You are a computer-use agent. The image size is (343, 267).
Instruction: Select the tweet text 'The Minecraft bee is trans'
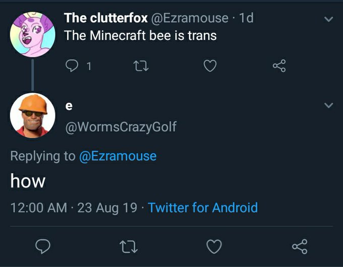click(140, 36)
